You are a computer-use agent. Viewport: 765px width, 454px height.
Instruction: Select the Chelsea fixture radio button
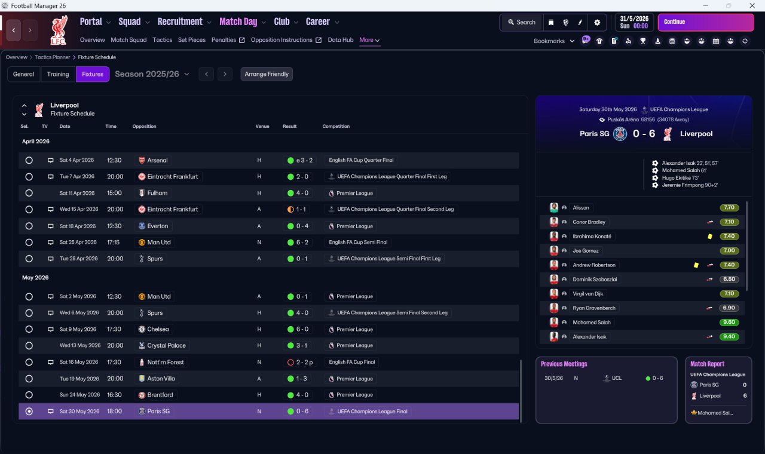29,329
